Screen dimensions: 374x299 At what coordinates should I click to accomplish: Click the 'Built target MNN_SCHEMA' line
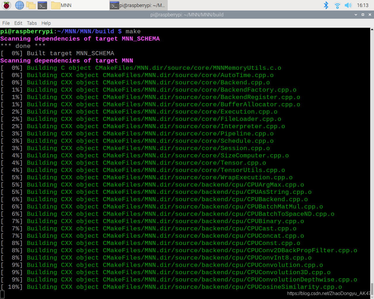tap(57, 53)
